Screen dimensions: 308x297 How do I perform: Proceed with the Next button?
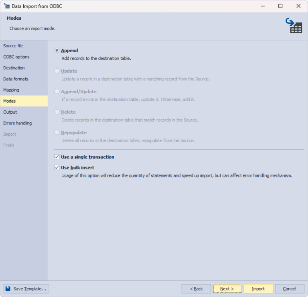pos(227,289)
